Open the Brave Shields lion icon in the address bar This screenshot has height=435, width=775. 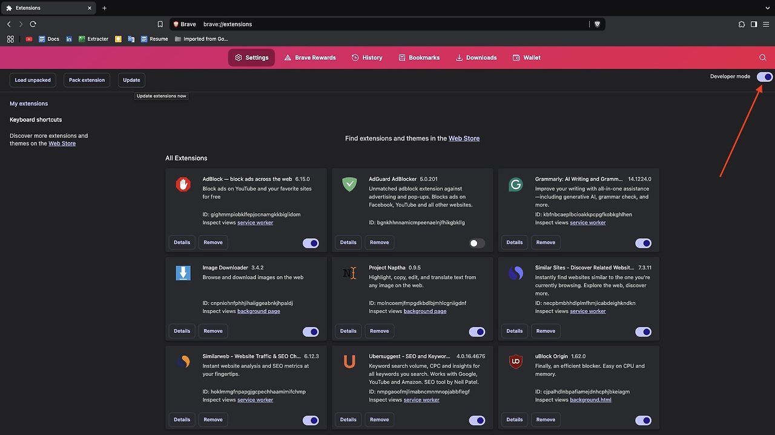597,24
